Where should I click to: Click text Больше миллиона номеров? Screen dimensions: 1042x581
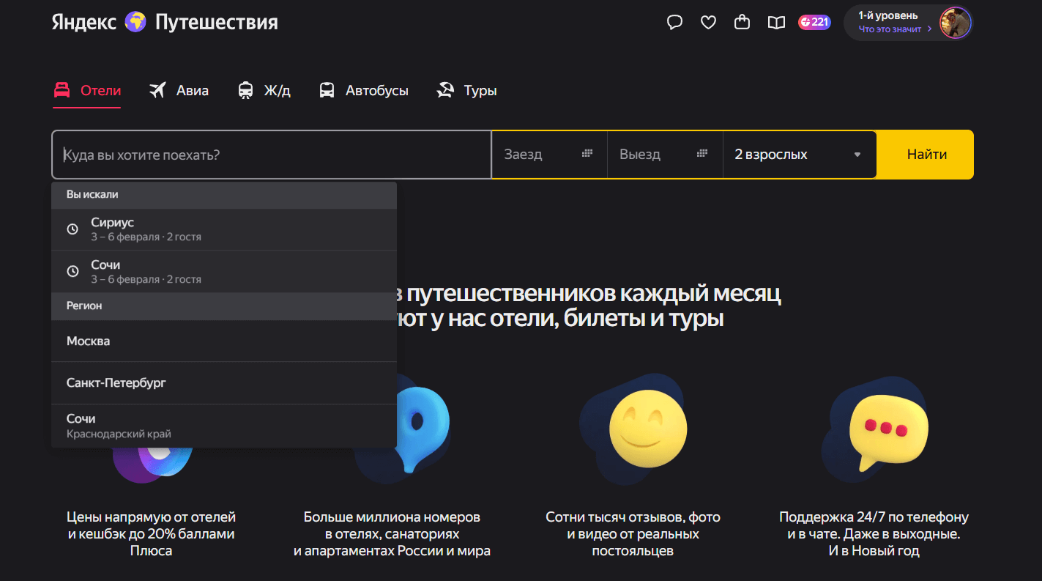392,517
